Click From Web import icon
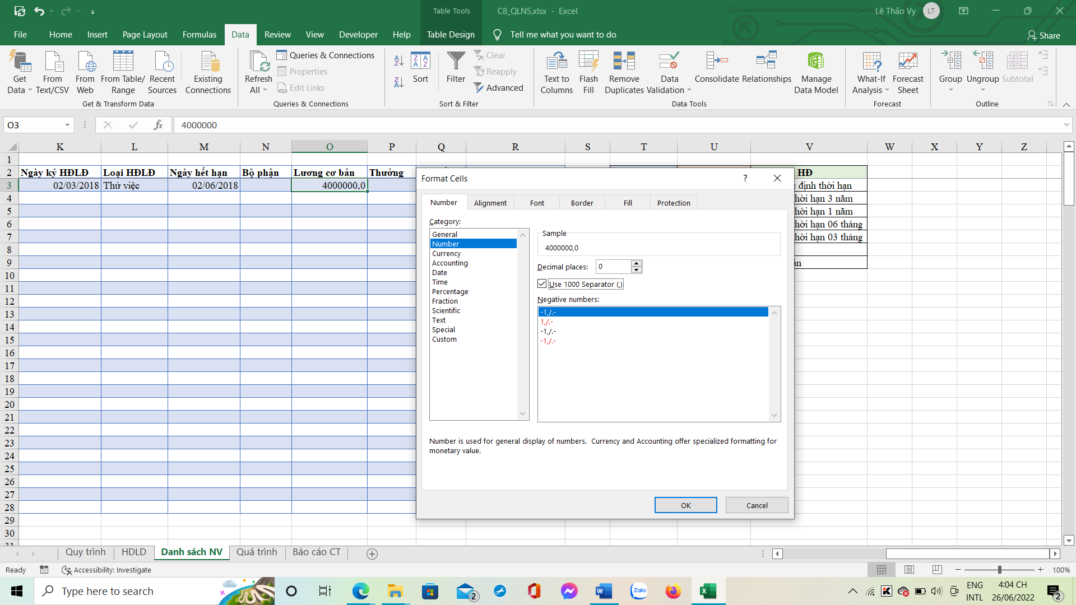1076x605 pixels. 85,73
